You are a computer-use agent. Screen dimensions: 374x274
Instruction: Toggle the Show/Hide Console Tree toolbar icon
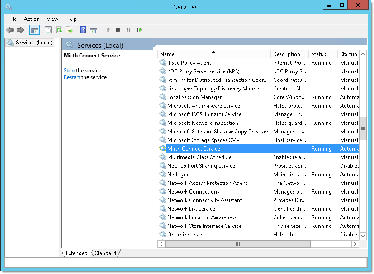(x=34, y=30)
